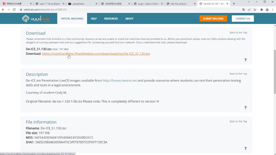Click Back to the Top in Download section
Screen dimensions: 276x155
(x=238, y=33)
